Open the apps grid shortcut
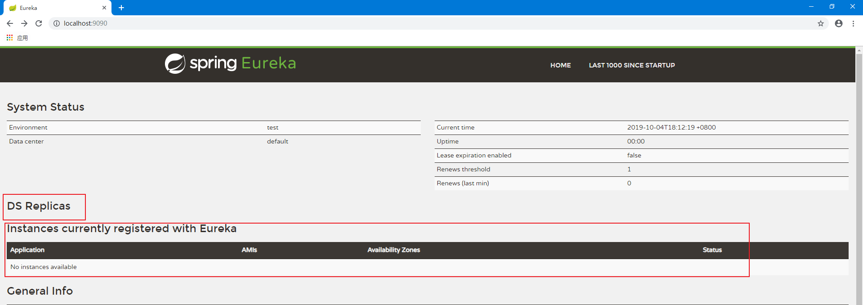Viewport: 863px width, 305px height. [x=10, y=38]
